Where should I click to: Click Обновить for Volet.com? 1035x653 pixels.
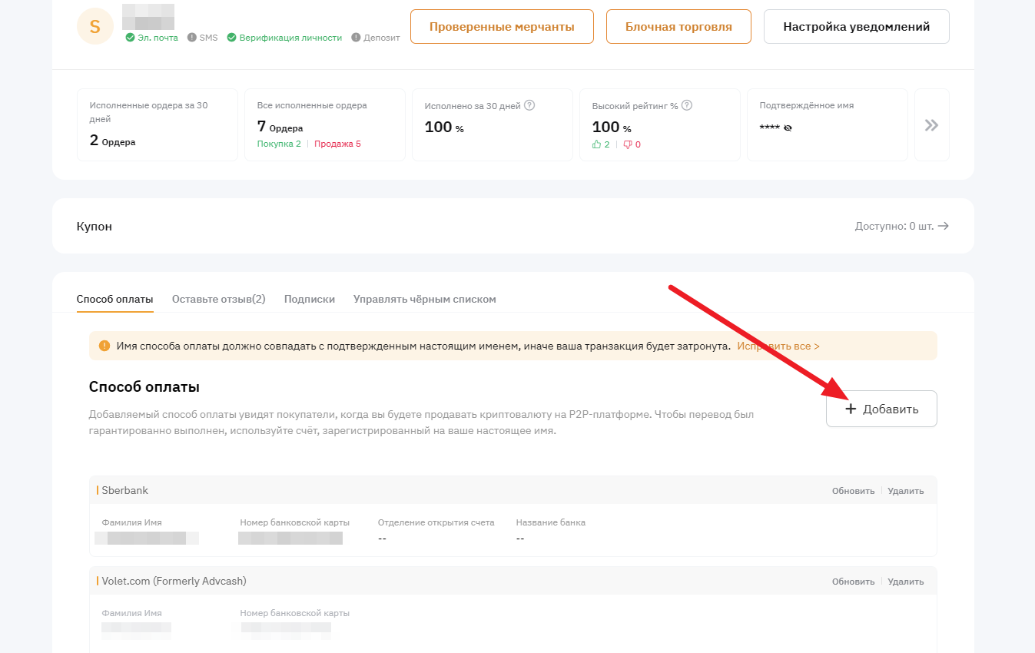click(853, 582)
